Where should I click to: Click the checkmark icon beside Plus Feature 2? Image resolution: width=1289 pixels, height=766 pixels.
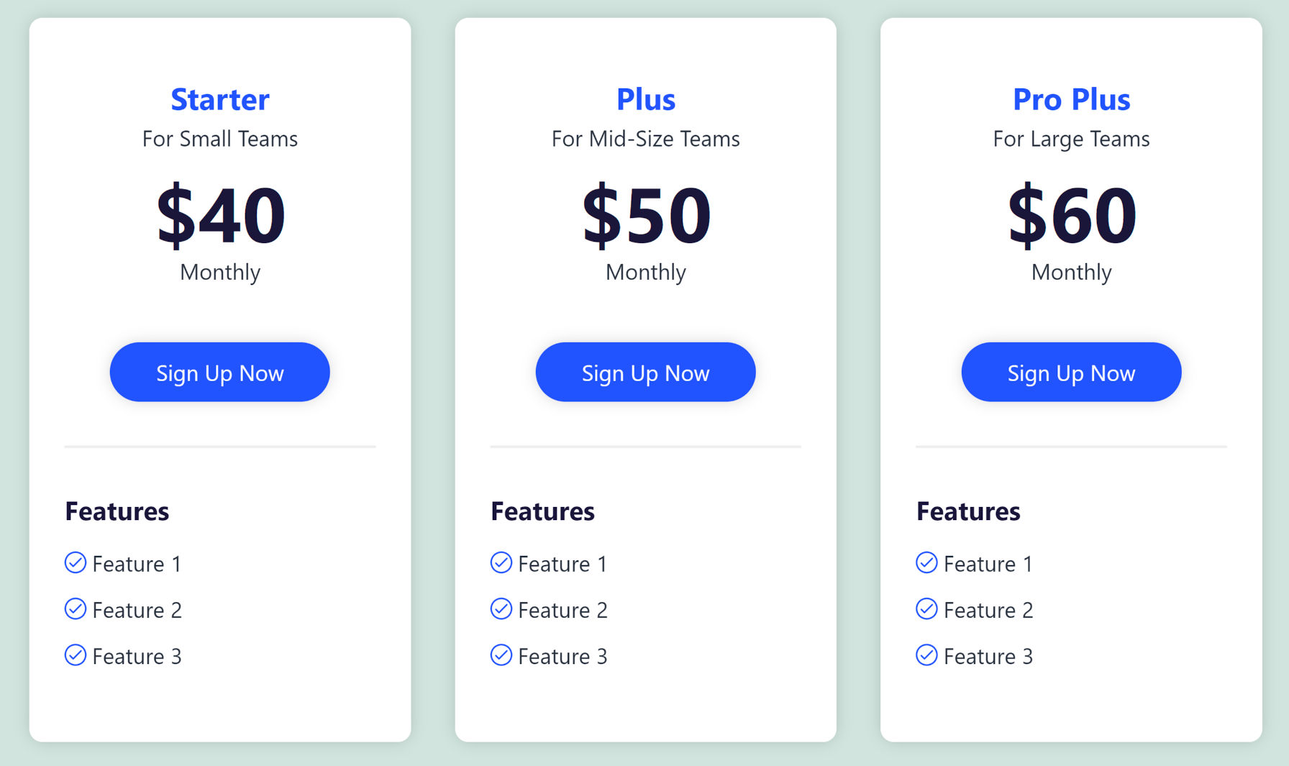click(x=501, y=609)
